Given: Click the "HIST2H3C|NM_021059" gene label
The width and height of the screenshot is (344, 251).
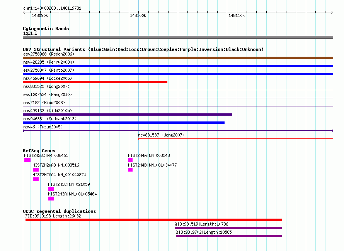Looking at the screenshot, I should (x=69, y=184).
